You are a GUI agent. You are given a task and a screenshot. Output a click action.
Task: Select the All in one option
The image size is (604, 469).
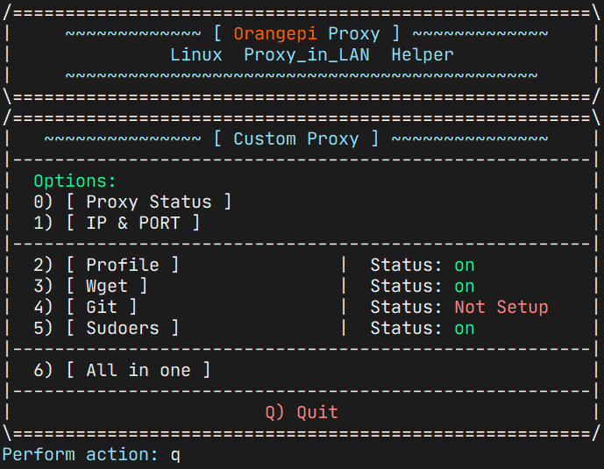click(122, 370)
